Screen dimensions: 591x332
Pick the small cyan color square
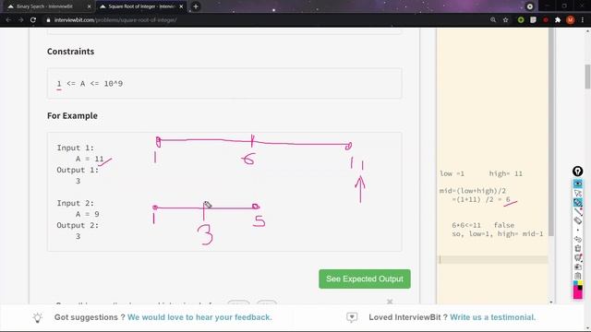tap(575, 283)
